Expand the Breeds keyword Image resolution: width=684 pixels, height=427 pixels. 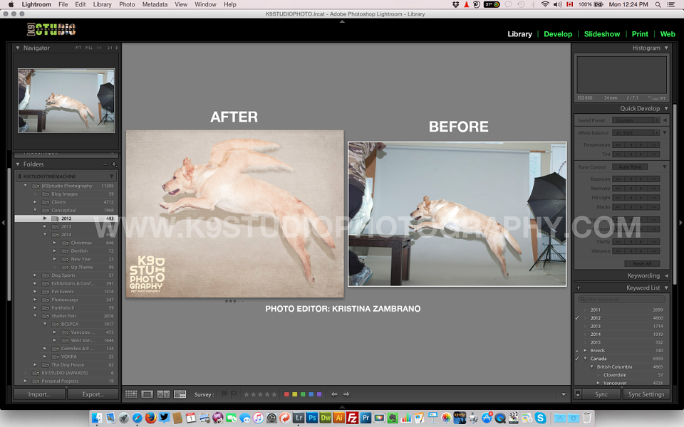coord(586,350)
